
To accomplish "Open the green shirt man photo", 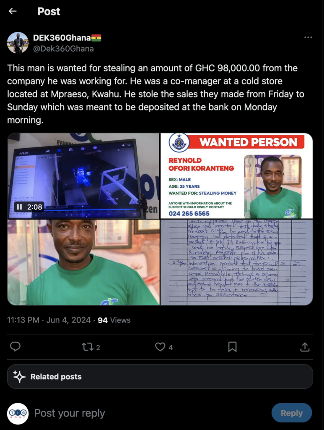I will point(83,262).
